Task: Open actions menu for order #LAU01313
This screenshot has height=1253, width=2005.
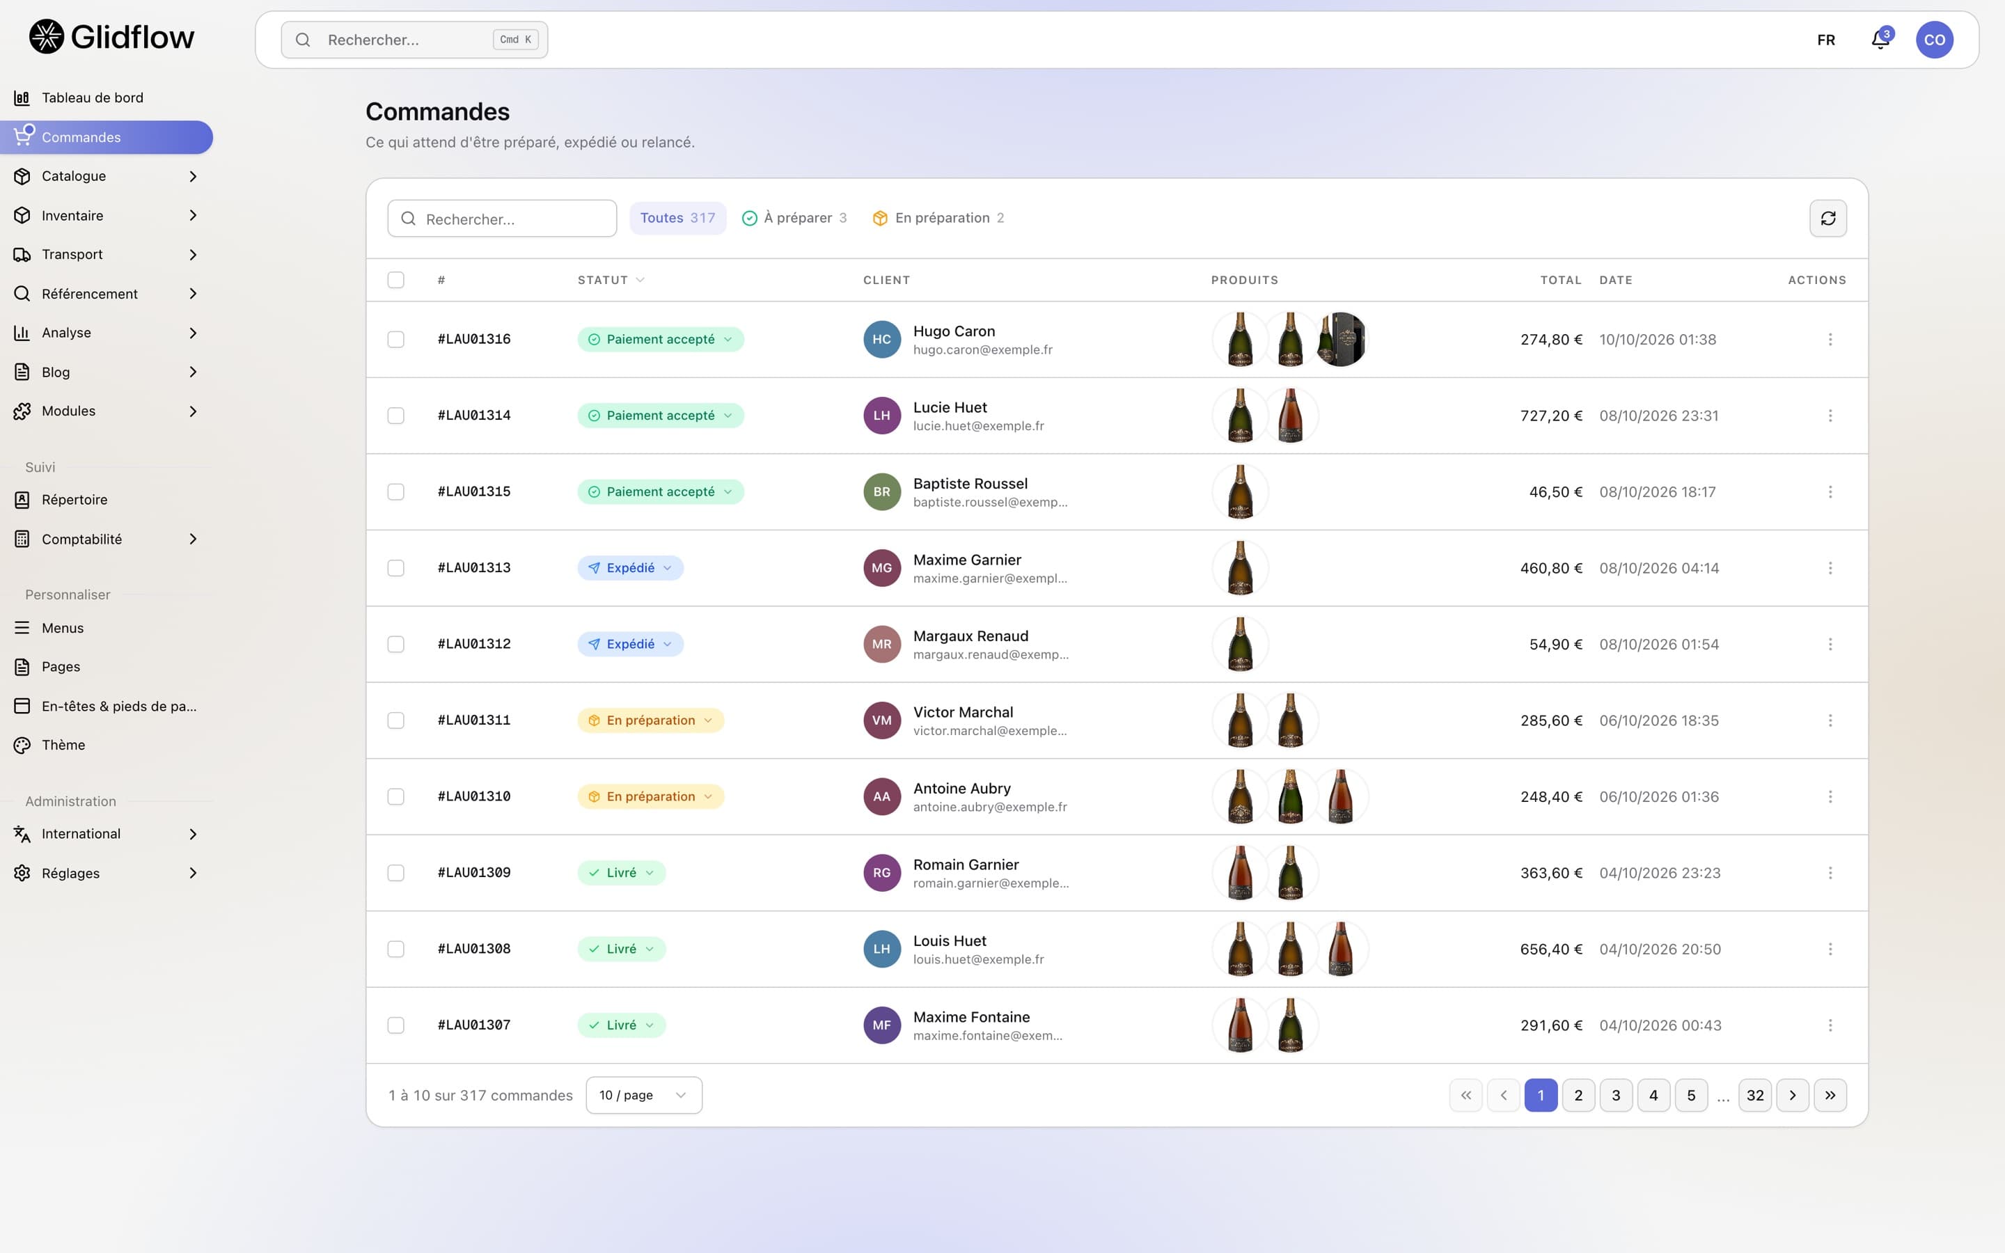Action: [1830, 567]
